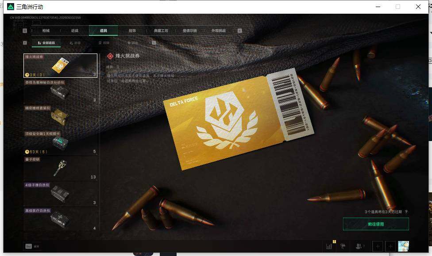Open the player avatar in bottom bar
Screen dimensions: 432x256
403,246
